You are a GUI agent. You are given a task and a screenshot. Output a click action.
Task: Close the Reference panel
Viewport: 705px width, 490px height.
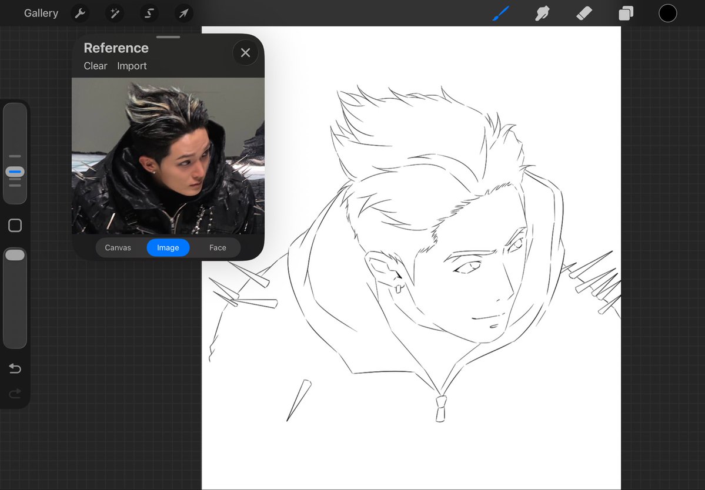pyautogui.click(x=245, y=52)
